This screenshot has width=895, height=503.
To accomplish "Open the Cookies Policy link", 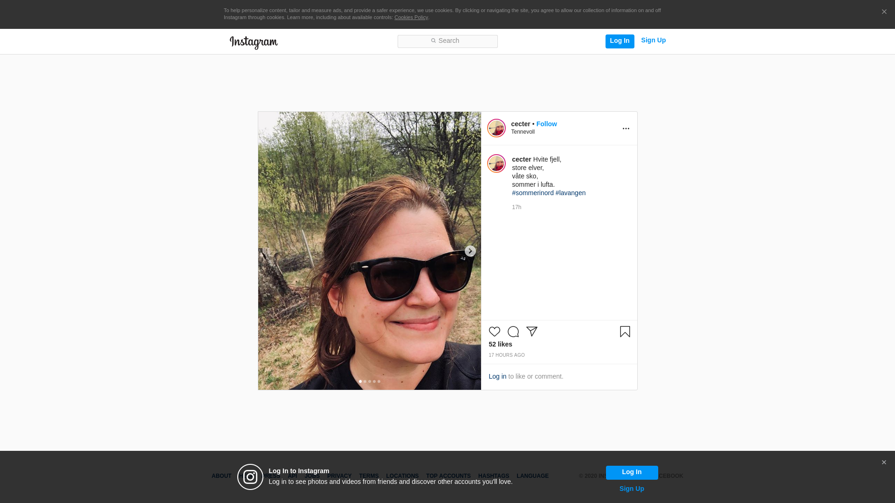I will click(411, 17).
